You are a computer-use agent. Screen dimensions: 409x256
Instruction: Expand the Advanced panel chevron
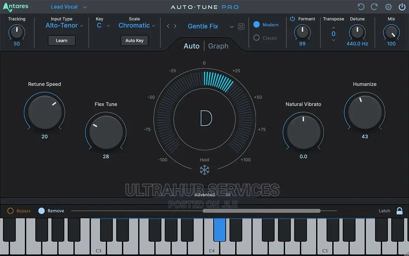click(x=228, y=194)
